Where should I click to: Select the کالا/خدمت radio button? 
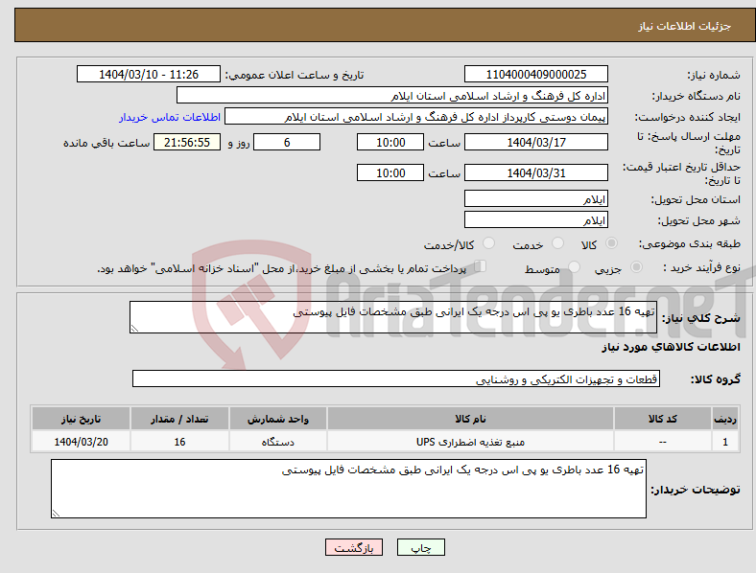point(489,243)
